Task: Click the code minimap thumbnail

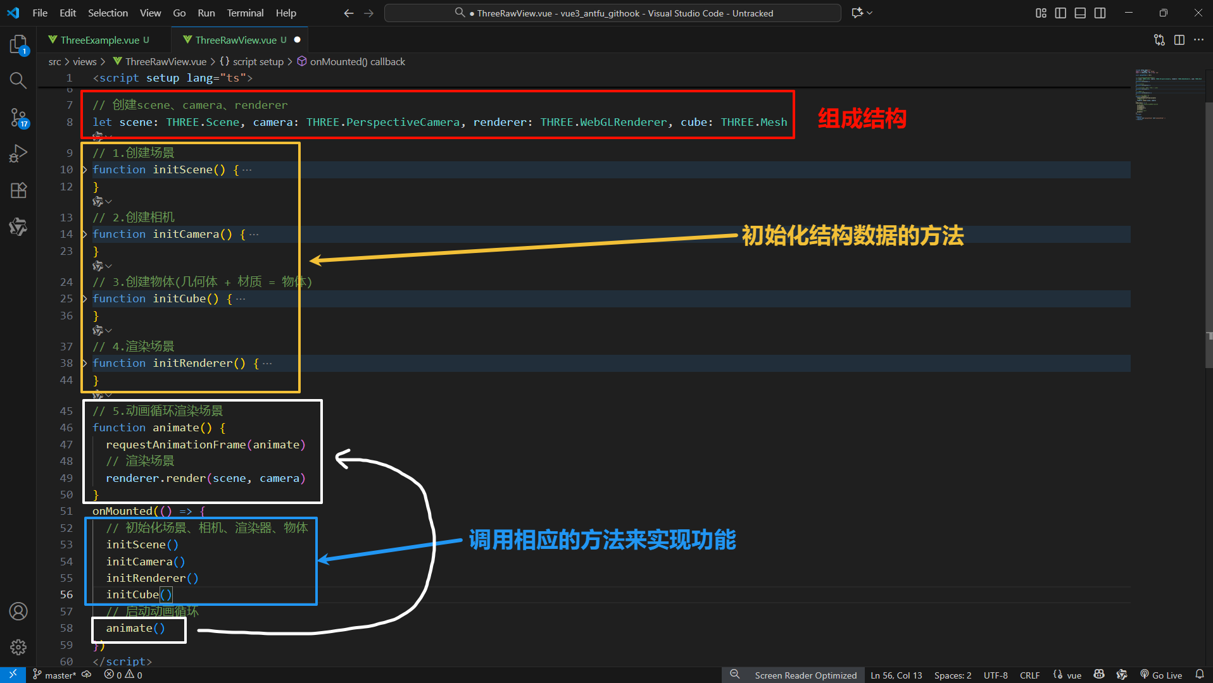Action: (1169, 95)
